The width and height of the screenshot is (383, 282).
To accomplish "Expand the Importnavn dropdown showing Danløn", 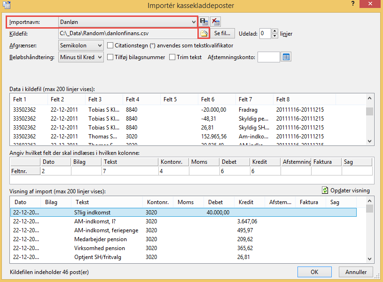I will click(194, 22).
